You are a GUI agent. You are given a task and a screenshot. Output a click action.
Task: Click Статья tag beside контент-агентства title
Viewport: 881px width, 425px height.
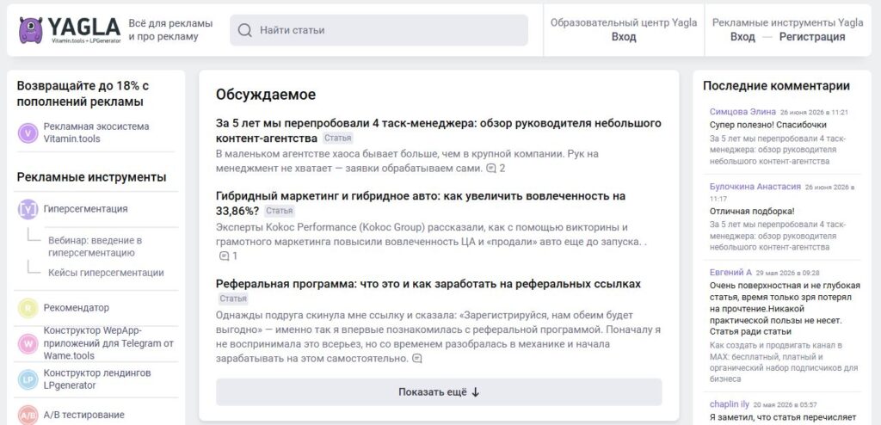click(x=337, y=139)
